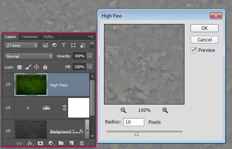
Task: Click OK in High Pass dialog
Action: (x=205, y=28)
